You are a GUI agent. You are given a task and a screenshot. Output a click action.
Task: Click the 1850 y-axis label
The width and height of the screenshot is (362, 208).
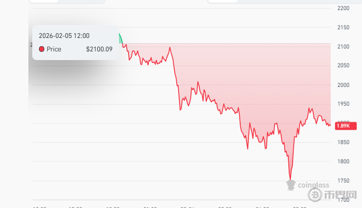(343, 143)
